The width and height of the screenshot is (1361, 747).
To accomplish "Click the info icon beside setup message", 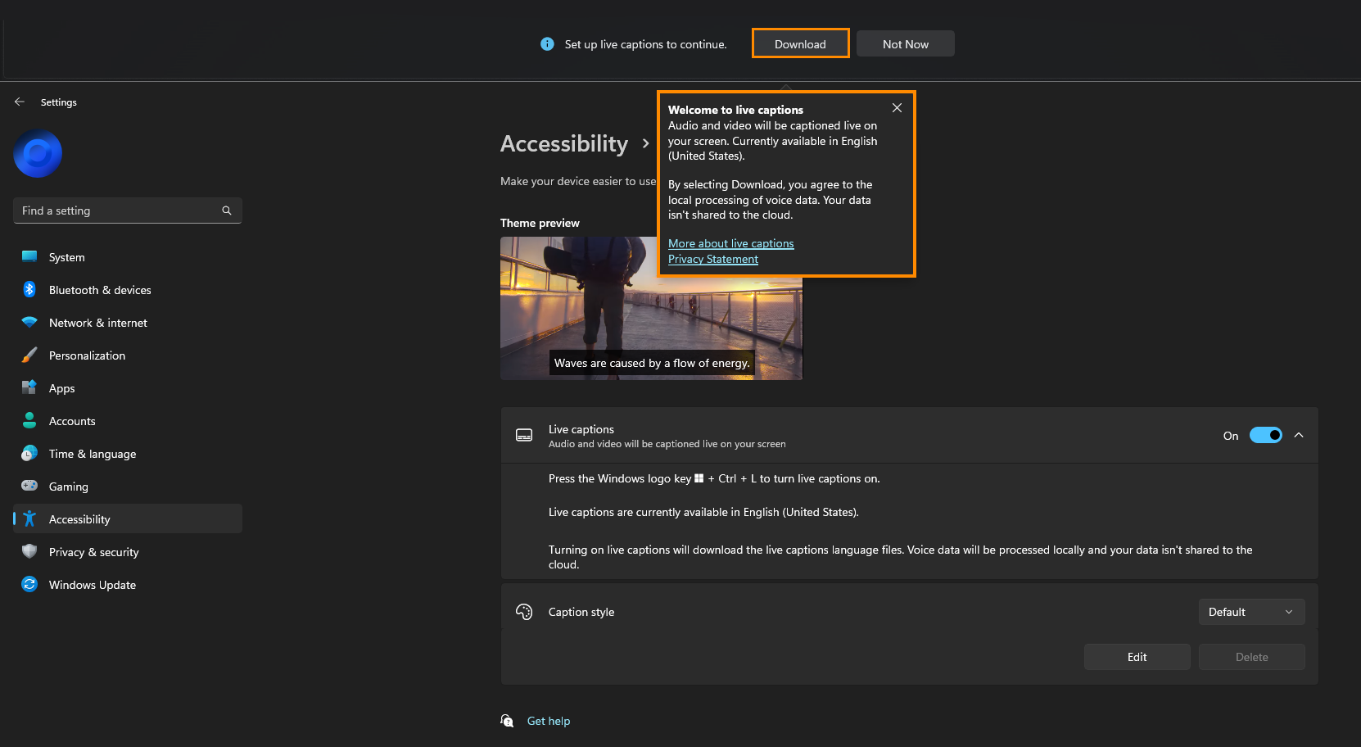I will pyautogui.click(x=547, y=44).
